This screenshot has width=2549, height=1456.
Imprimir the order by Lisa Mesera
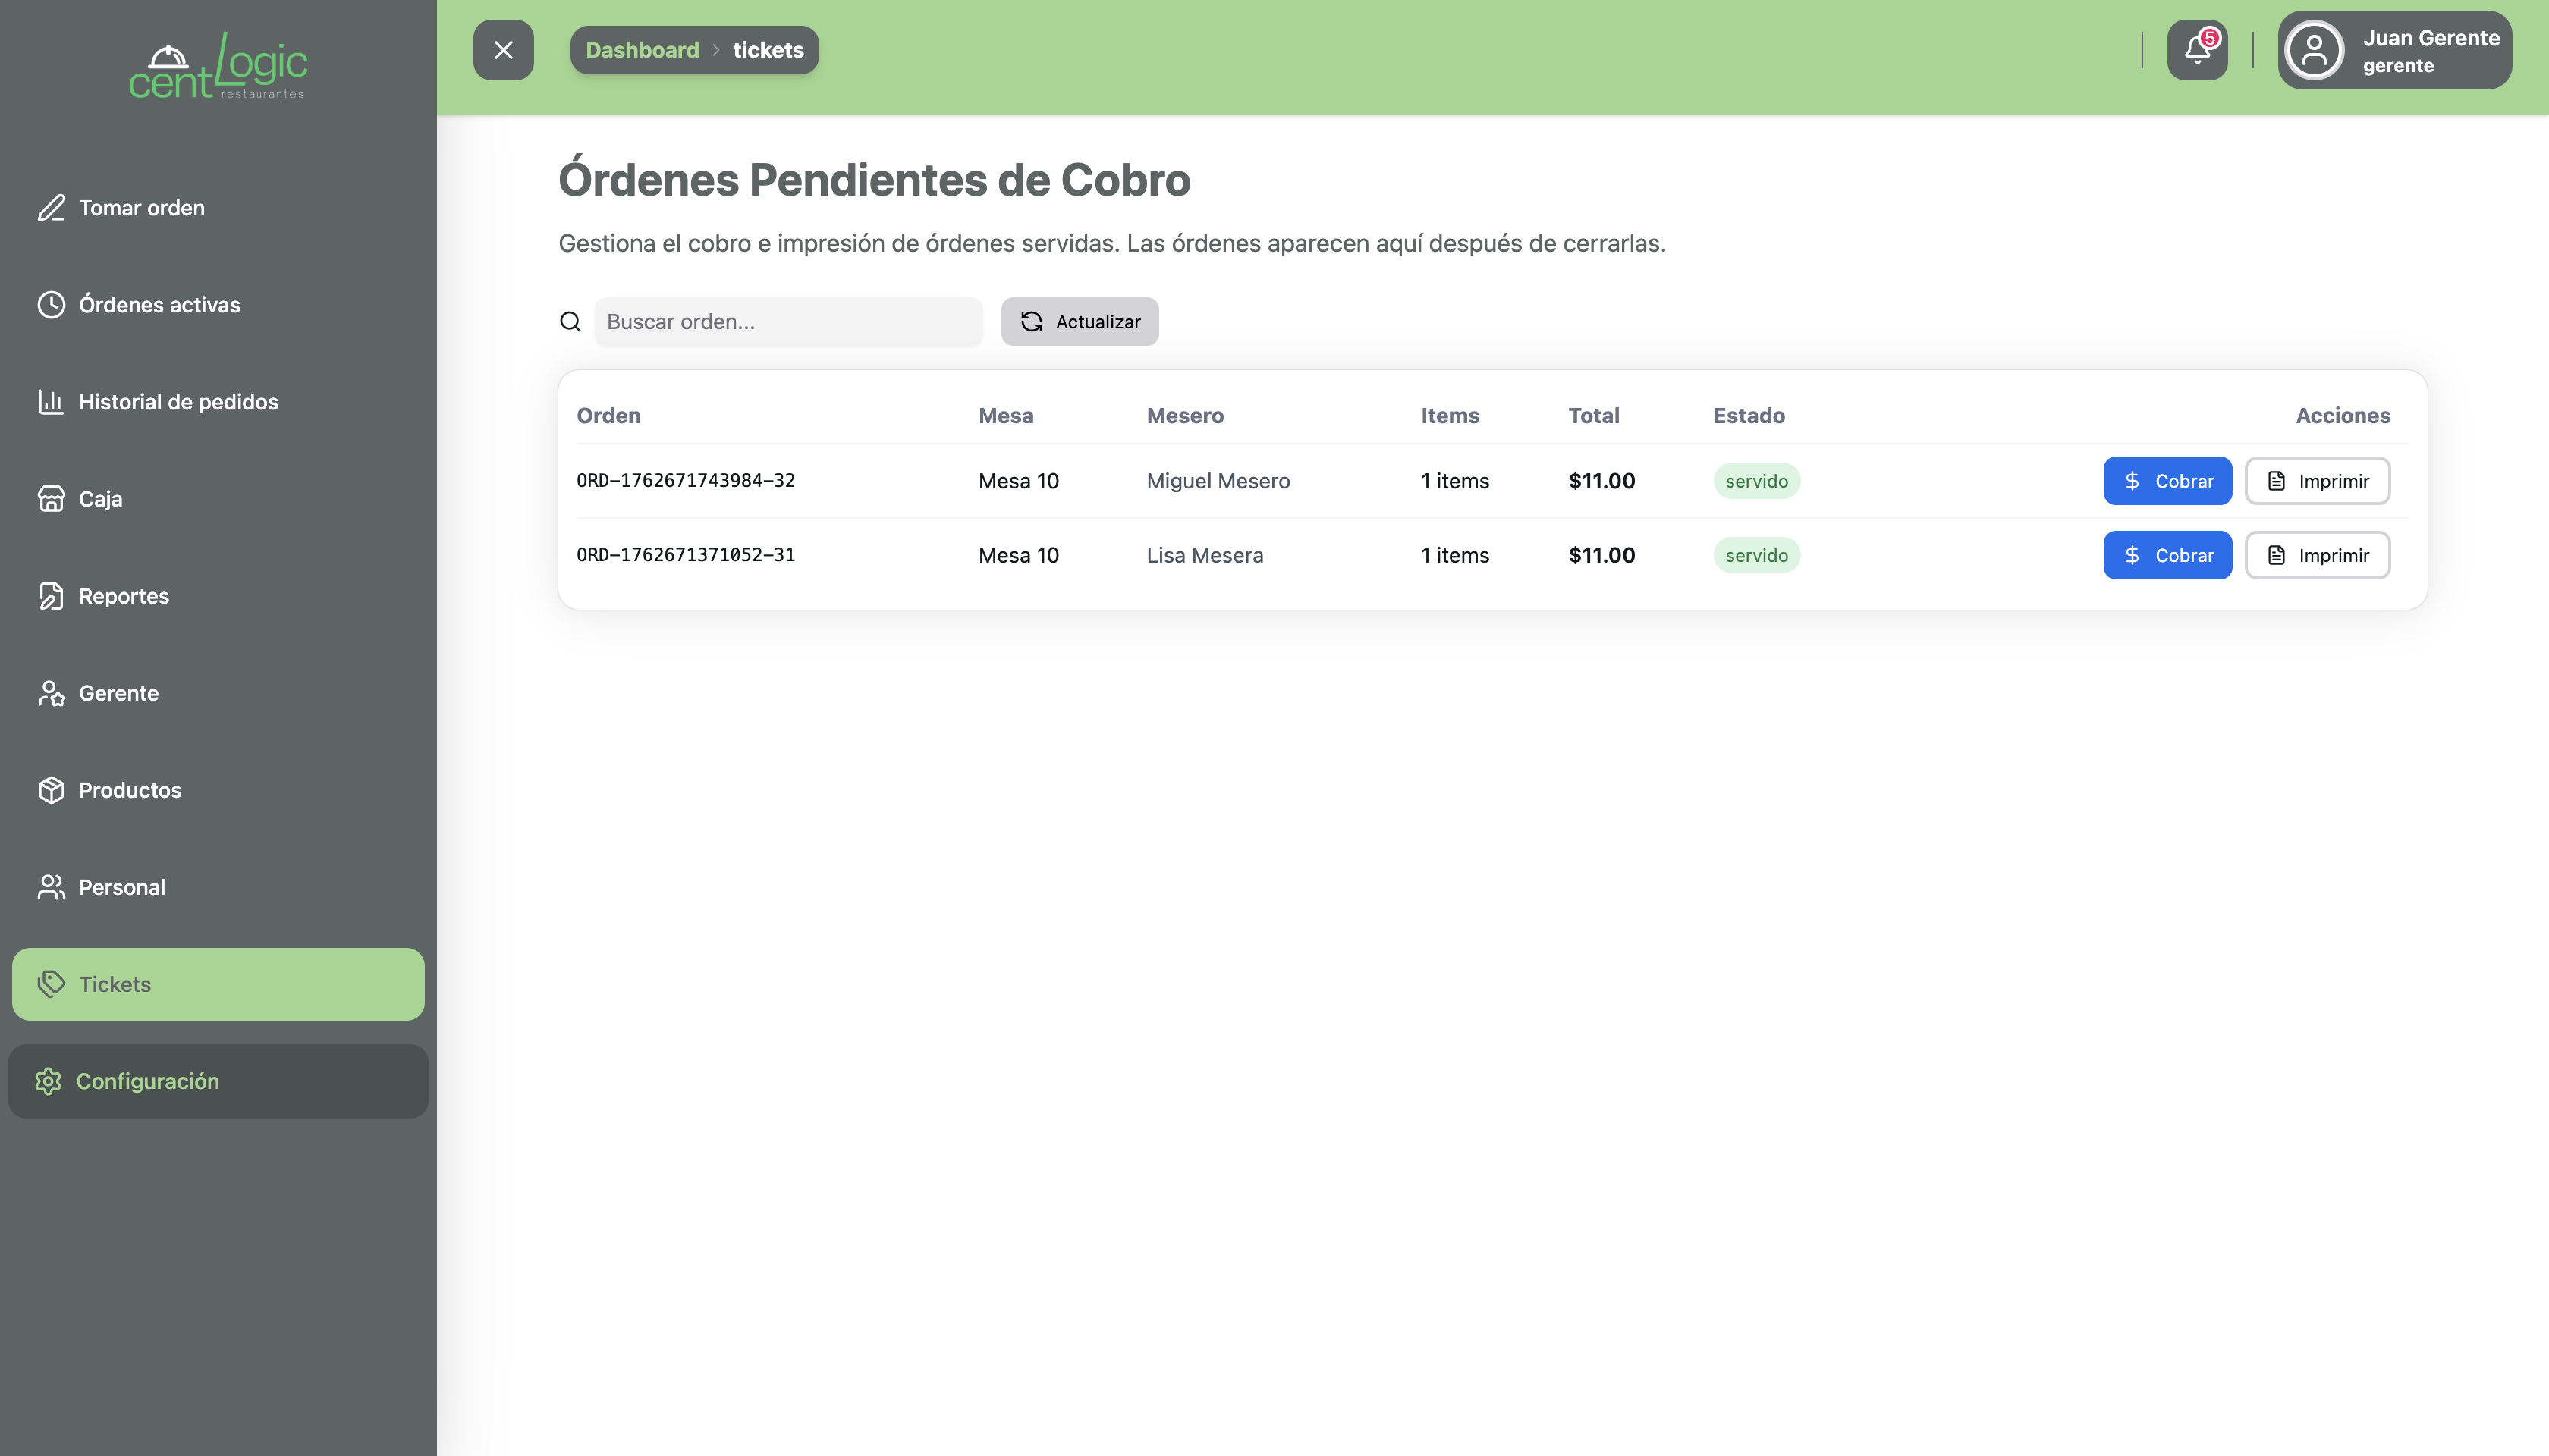click(2317, 555)
